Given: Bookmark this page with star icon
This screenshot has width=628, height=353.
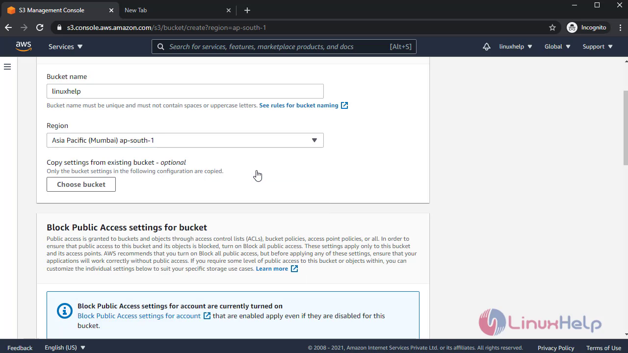Looking at the screenshot, I should [552, 27].
